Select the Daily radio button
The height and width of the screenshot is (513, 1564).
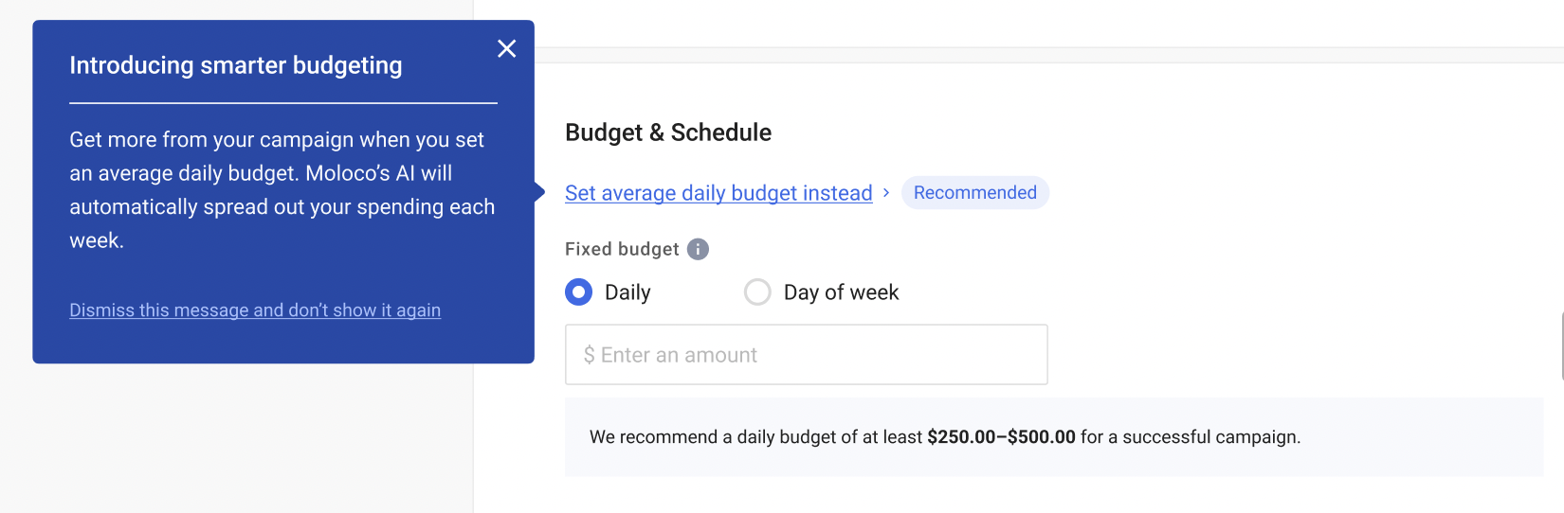click(x=578, y=292)
